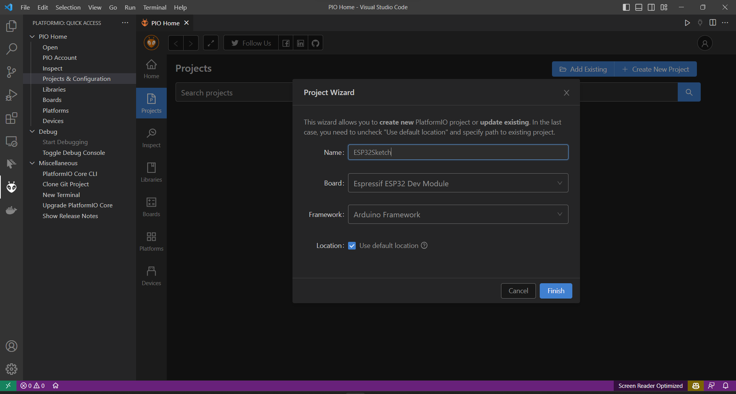Click the Run and Debug activity bar icon
This screenshot has width=736, height=394.
pos(11,95)
